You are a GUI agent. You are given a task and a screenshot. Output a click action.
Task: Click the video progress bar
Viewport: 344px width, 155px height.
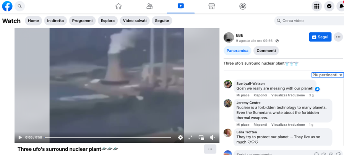click(108, 137)
